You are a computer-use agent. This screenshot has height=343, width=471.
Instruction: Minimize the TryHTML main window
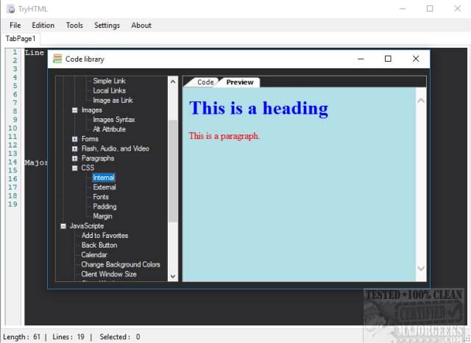click(403, 9)
